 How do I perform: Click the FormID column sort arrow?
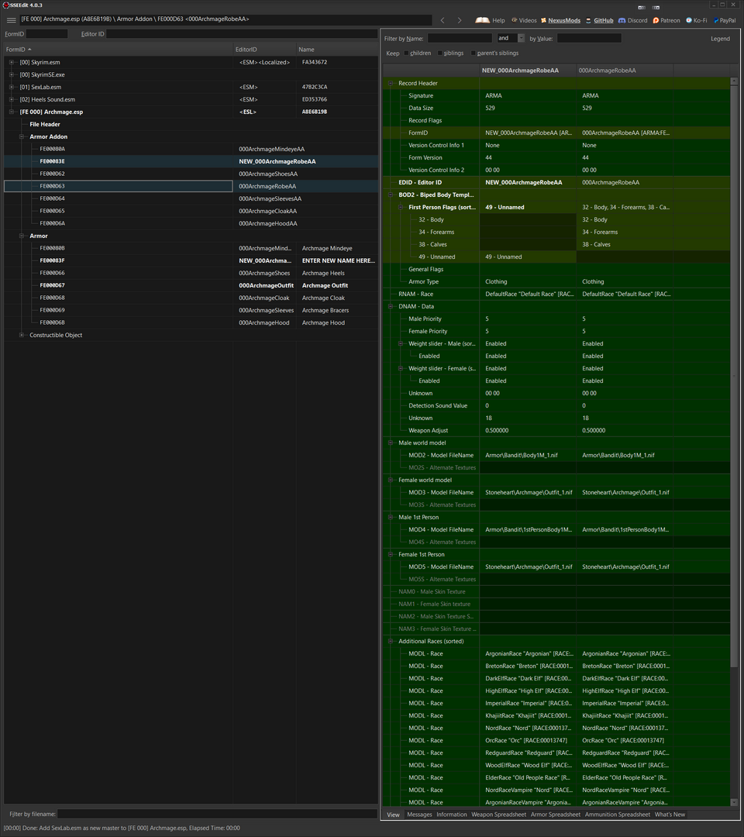tap(29, 50)
